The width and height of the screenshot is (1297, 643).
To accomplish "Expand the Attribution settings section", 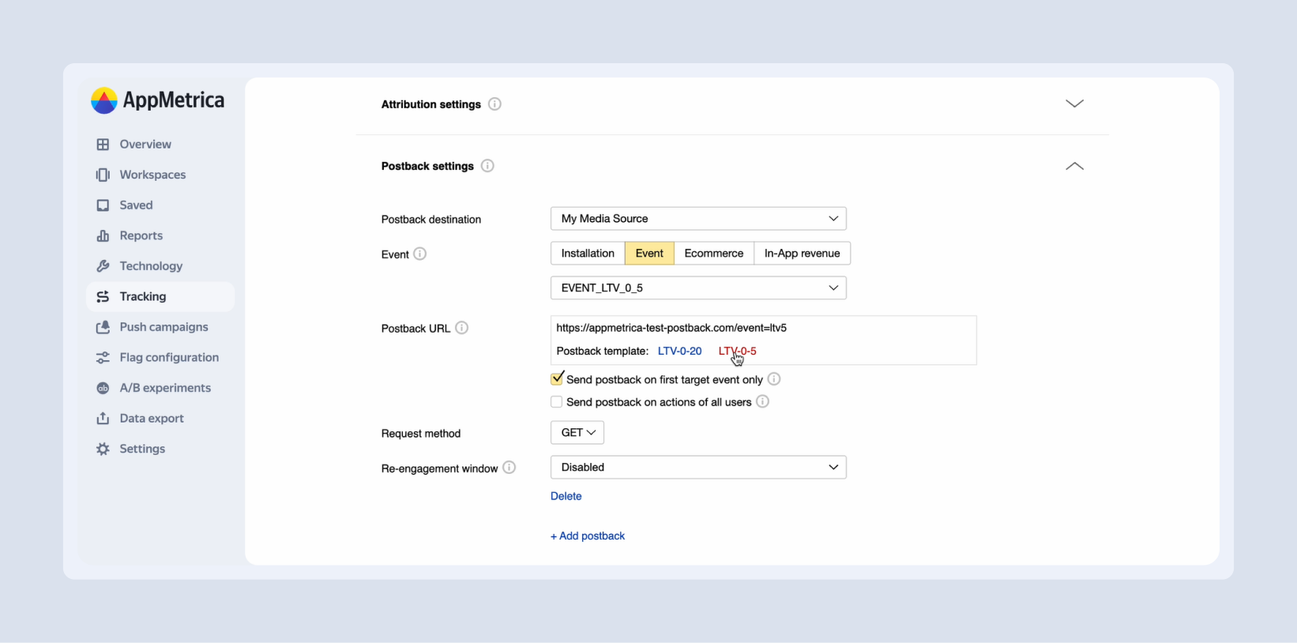I will click(1074, 104).
